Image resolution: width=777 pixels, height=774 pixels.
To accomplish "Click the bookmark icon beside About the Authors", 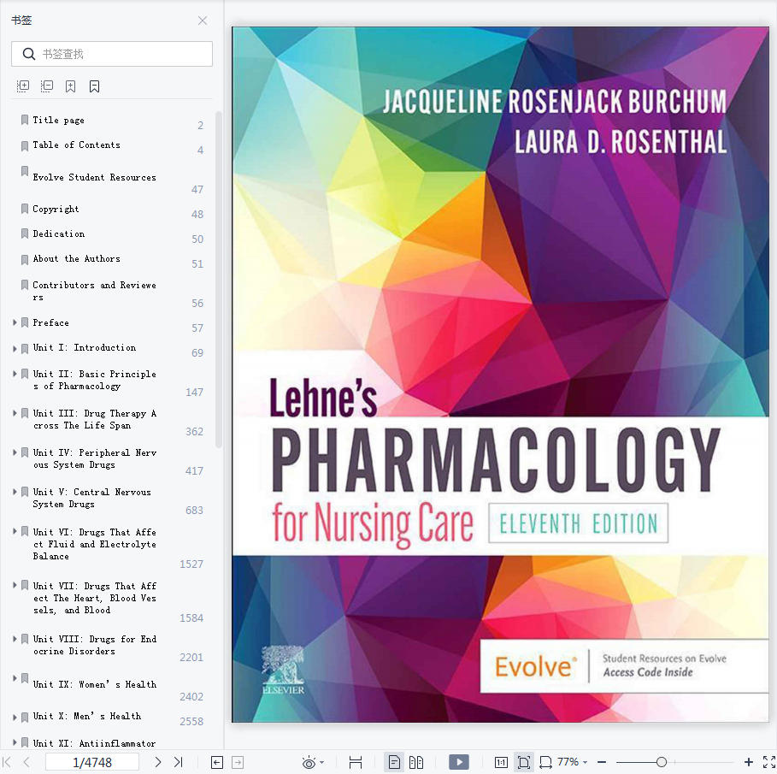I will (x=24, y=259).
